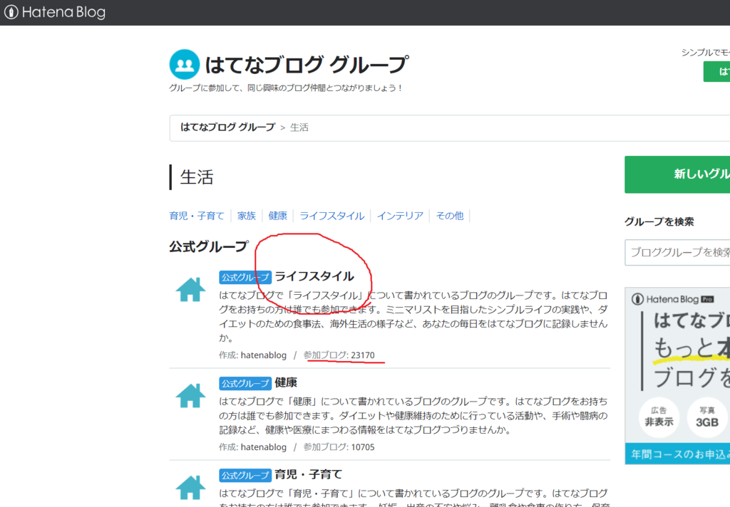Click 参加ブログ: 10705 count text
730x507 pixels.
[x=339, y=447]
